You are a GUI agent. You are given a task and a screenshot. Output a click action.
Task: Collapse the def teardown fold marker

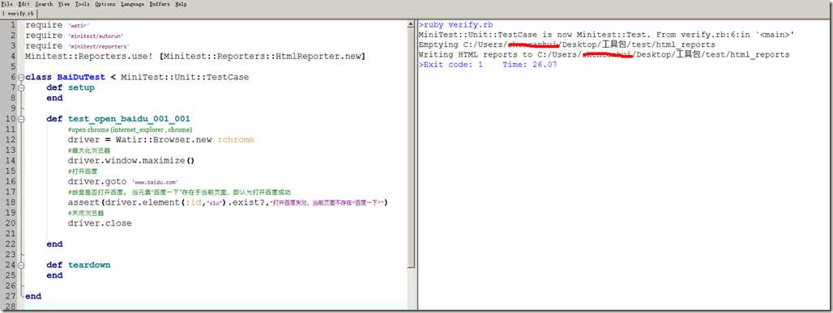[x=21, y=265]
